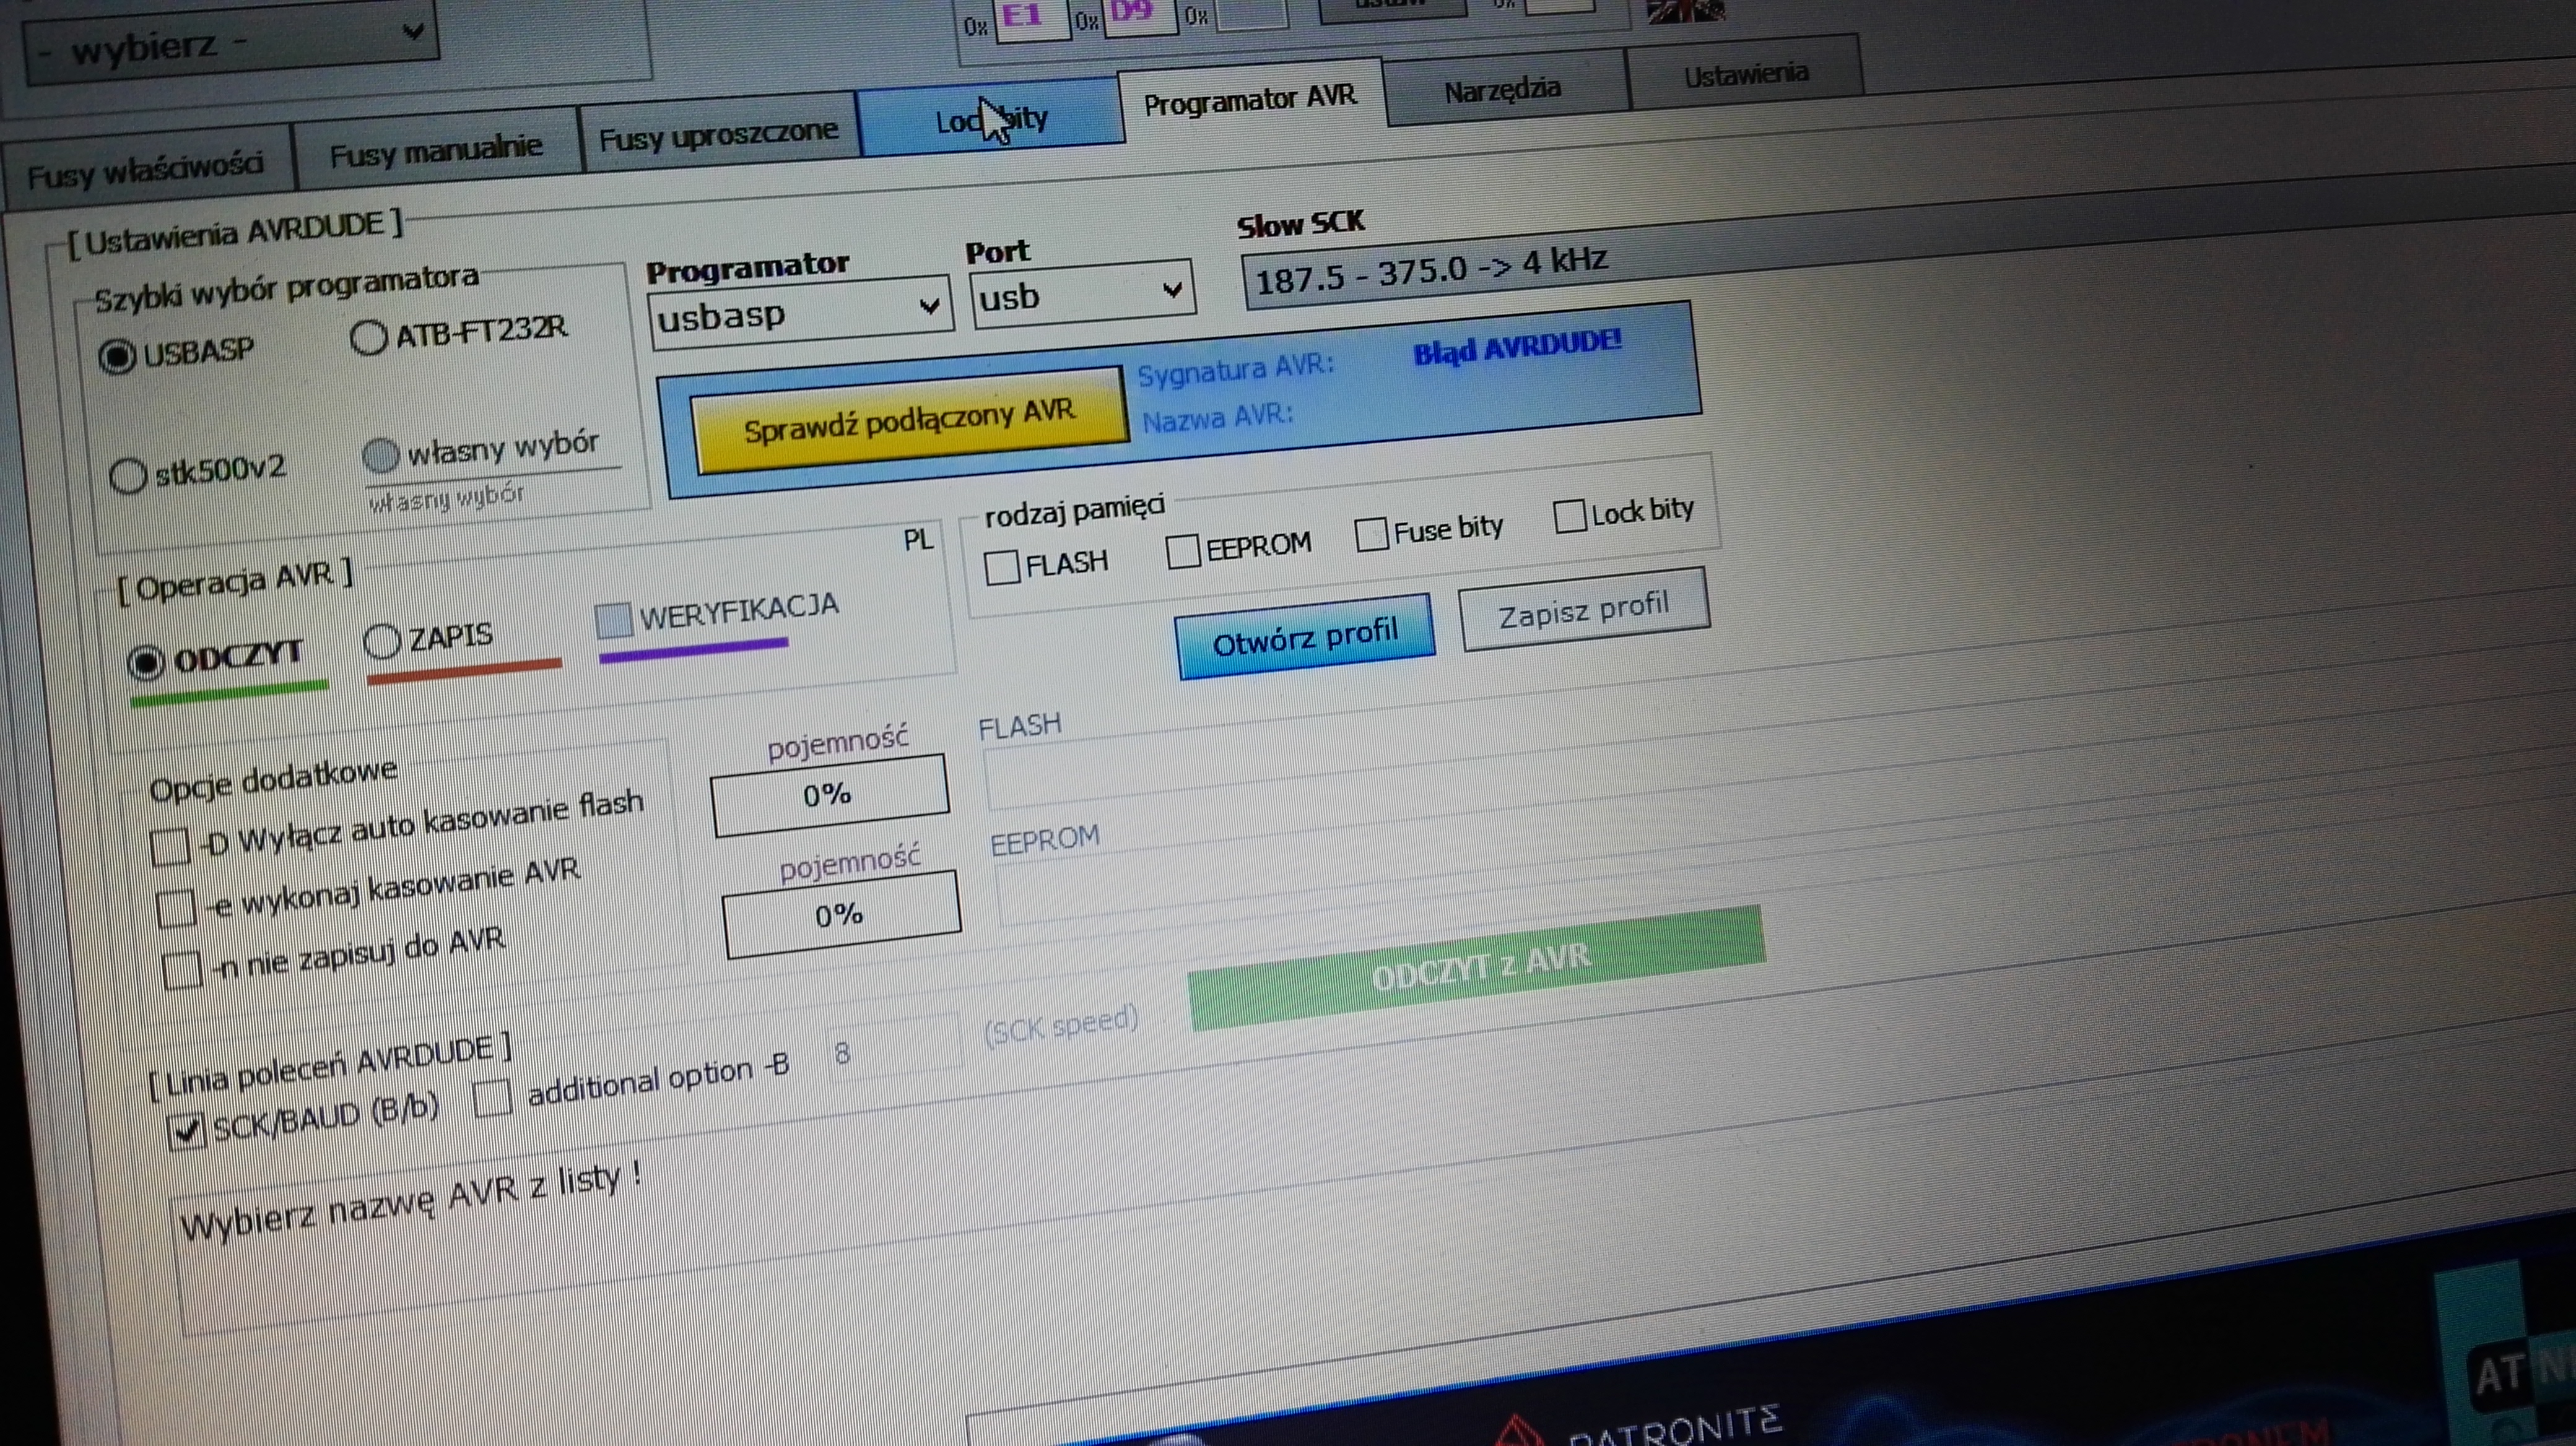The image size is (2576, 1446).
Task: Enable the WERYFIKACJA checkbox
Action: coord(613,620)
